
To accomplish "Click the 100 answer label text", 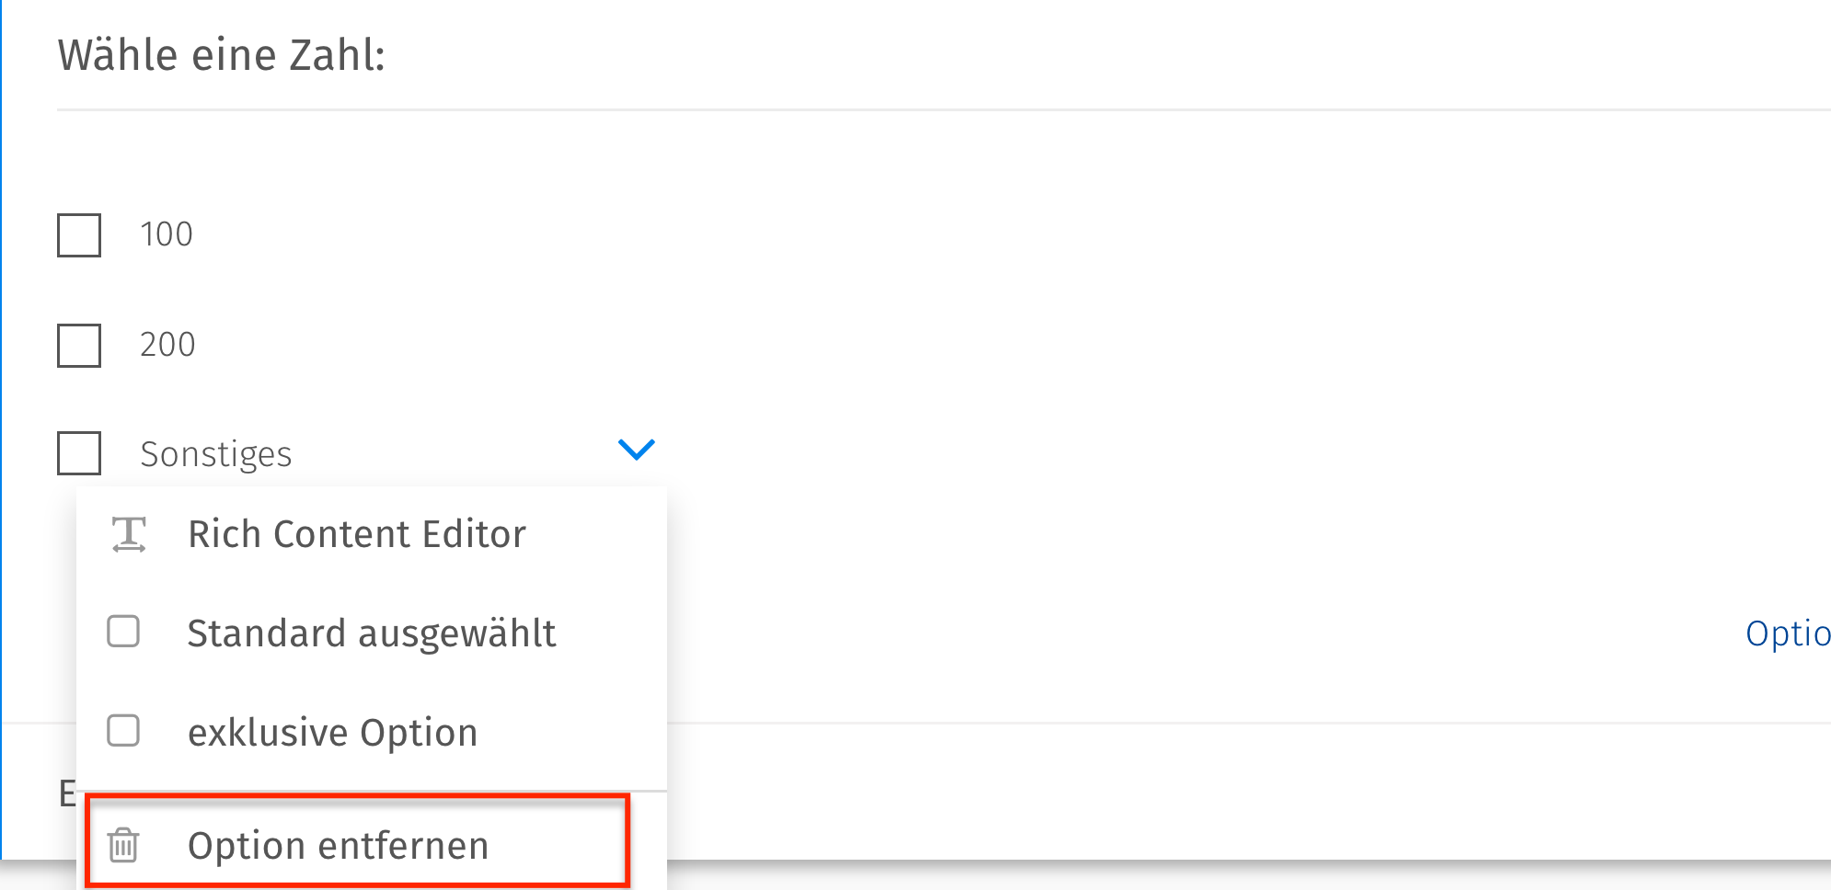I will point(167,234).
